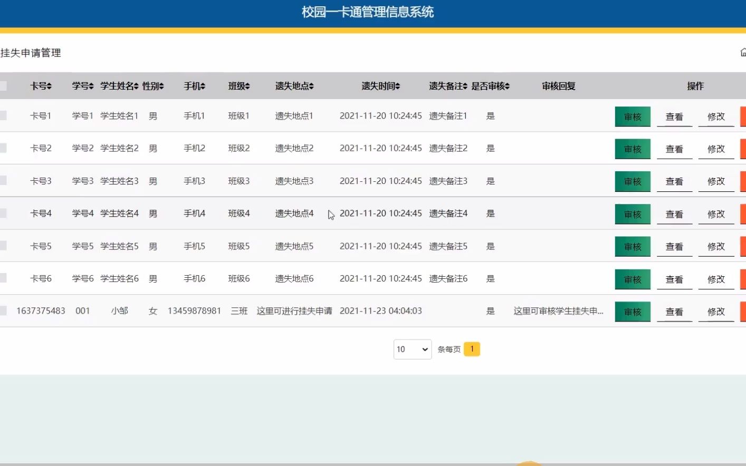The width and height of the screenshot is (746, 466).
Task: Open the 条每页 page size dropdown
Action: coord(412,349)
